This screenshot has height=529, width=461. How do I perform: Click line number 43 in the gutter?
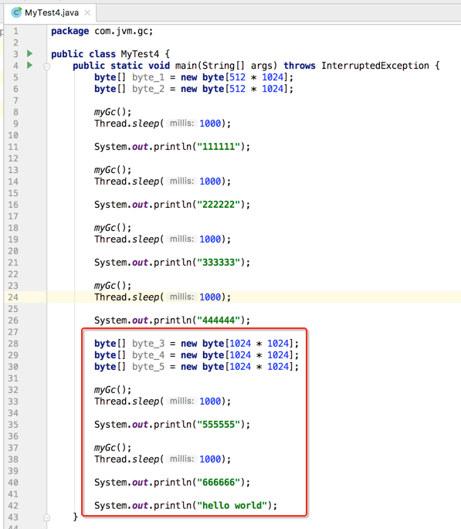[13, 517]
